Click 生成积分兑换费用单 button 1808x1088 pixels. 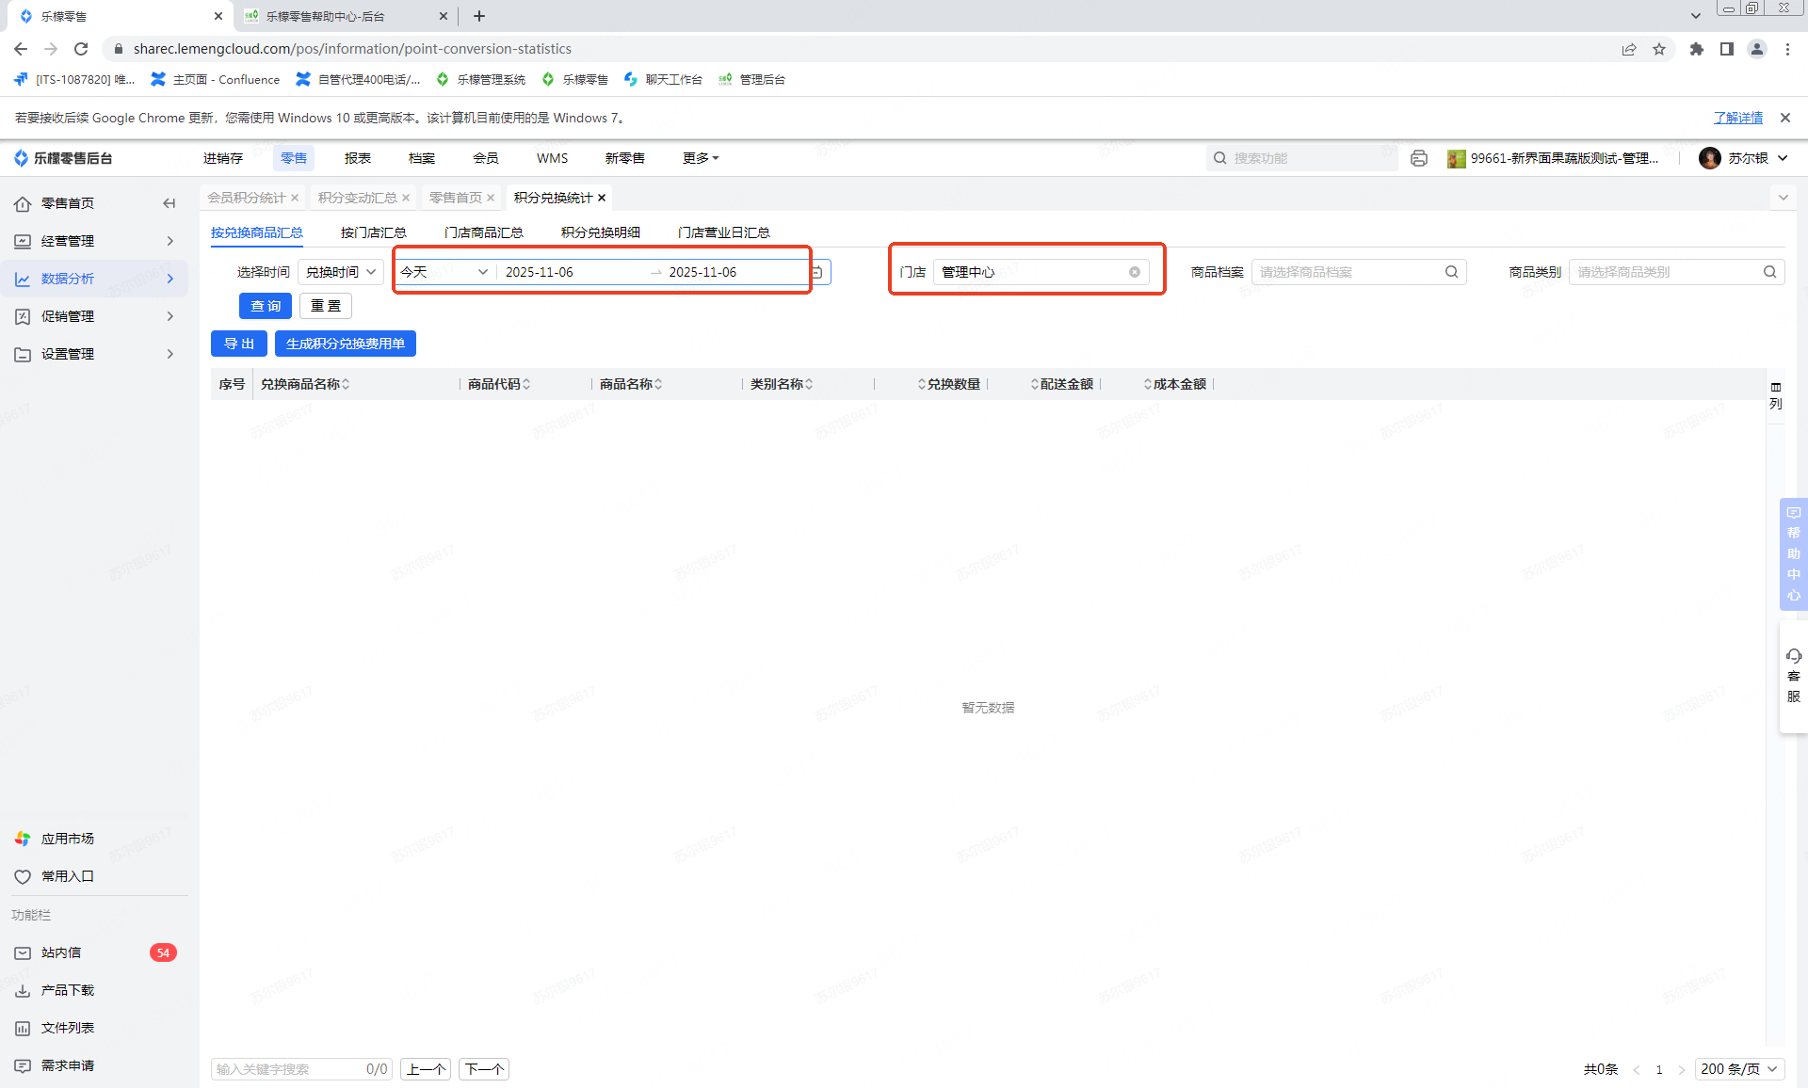345,344
